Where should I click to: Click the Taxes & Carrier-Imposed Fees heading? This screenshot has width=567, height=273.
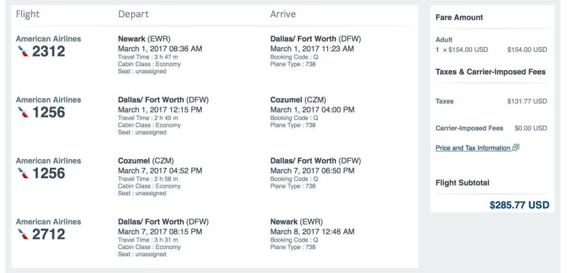490,72
